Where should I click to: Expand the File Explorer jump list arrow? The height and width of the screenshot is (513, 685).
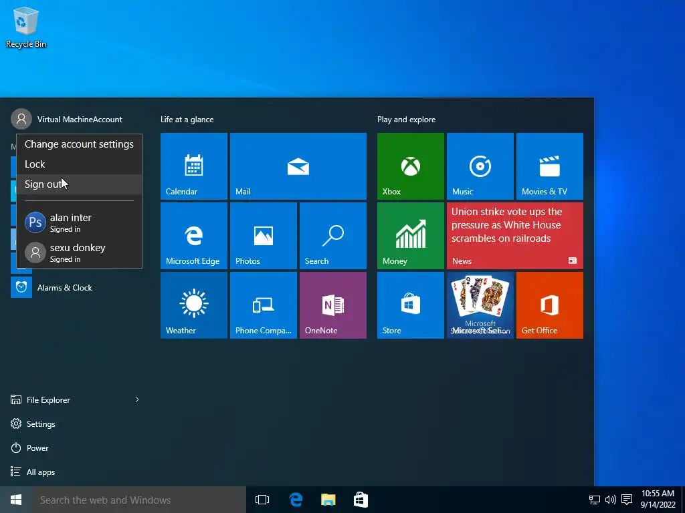coord(136,399)
